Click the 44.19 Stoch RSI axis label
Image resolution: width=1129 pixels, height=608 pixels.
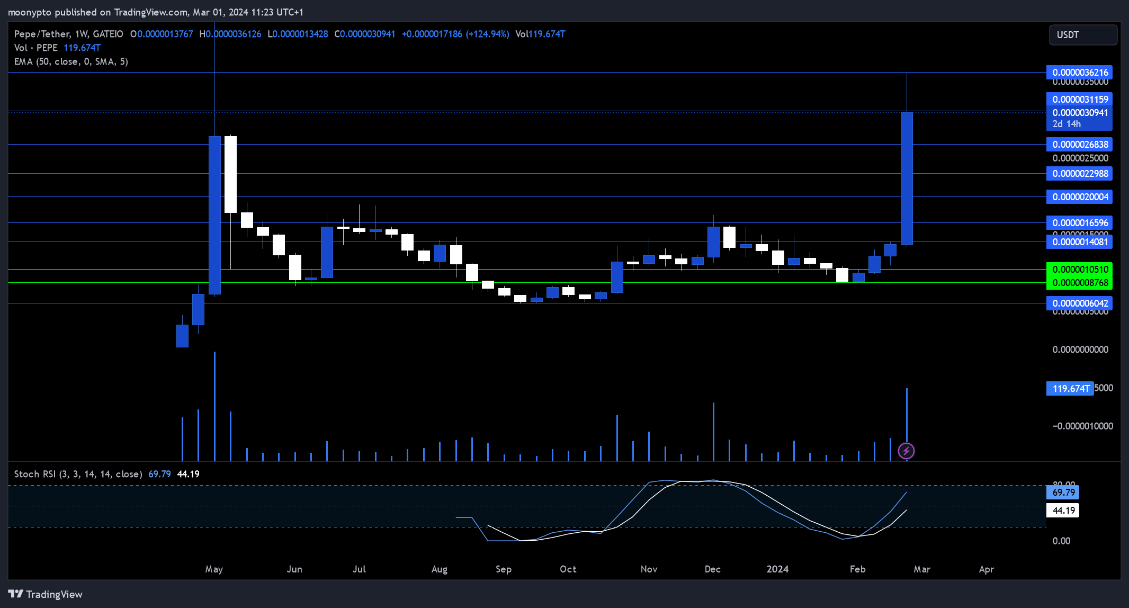(x=1063, y=511)
